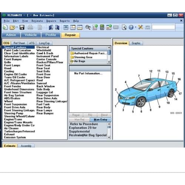Open the calculator icon
This screenshot has height=185, width=185.
[x=102, y=27]
